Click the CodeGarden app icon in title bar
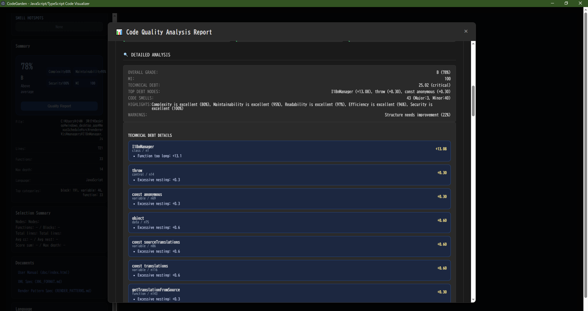 (x=3, y=3)
